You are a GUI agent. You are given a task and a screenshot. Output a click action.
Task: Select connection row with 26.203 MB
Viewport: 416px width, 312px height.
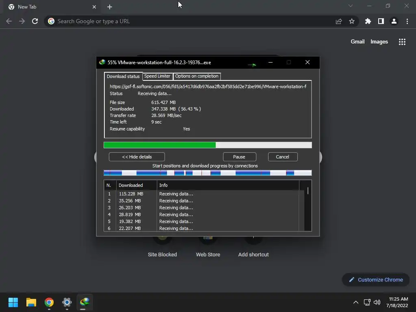(201, 208)
